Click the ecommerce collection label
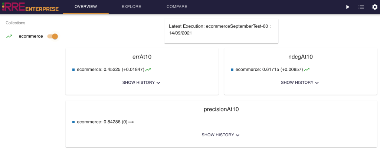 (x=31, y=36)
